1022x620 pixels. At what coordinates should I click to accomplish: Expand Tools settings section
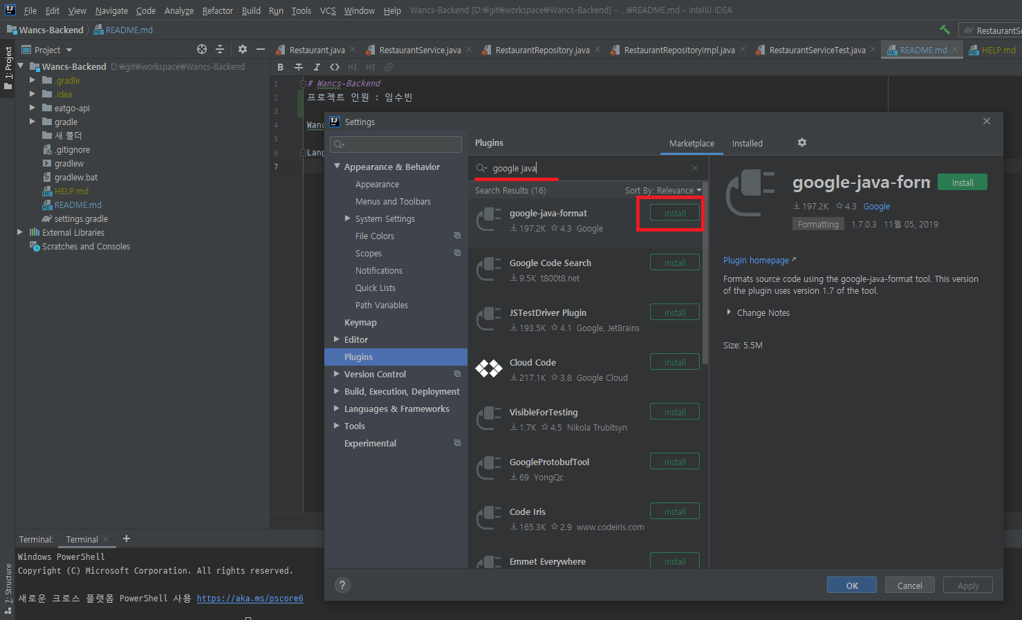point(337,426)
